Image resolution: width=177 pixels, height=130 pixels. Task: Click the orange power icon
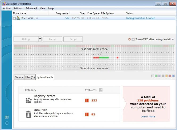[129, 39]
